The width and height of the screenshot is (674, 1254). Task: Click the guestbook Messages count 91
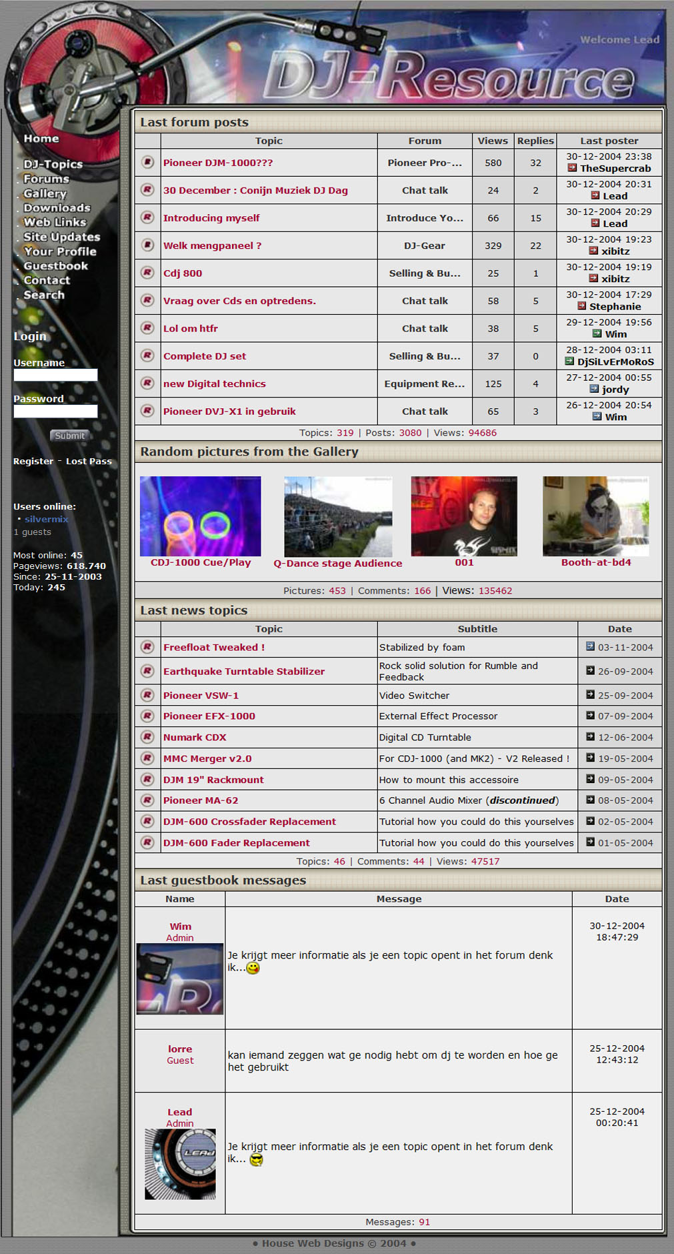click(425, 1222)
